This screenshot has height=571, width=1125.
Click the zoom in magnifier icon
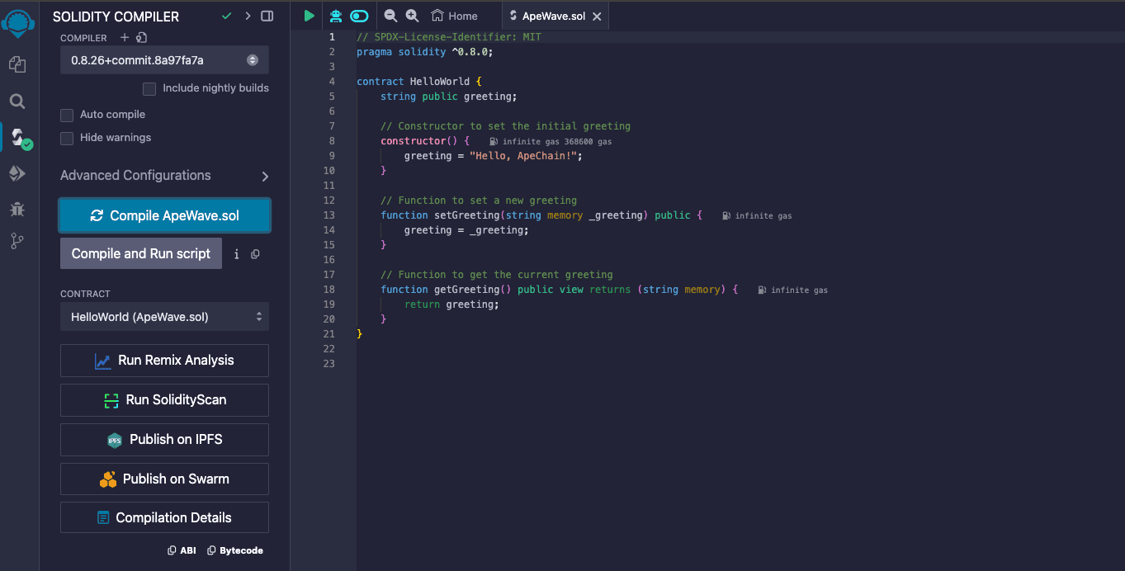412,16
